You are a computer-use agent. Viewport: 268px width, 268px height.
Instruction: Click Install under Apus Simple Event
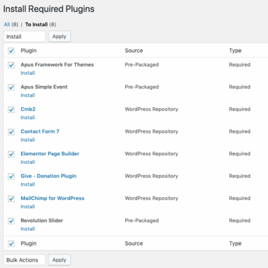coord(28,95)
